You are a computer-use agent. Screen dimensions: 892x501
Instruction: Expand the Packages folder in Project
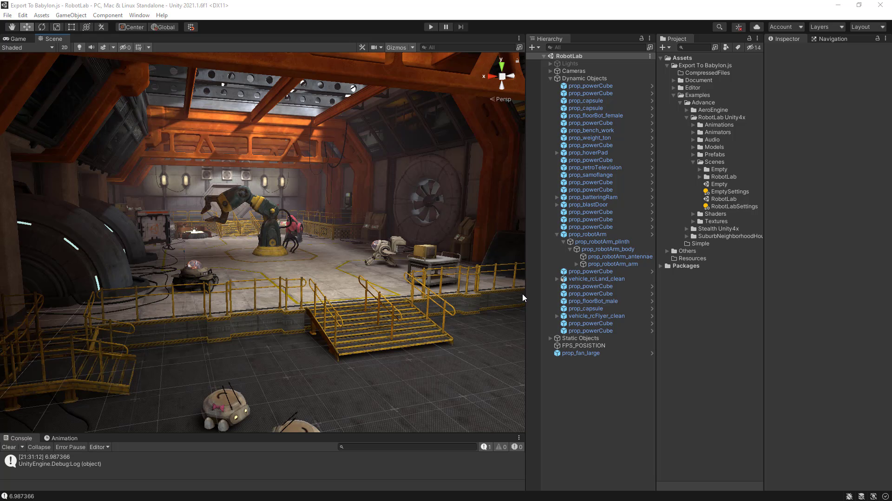[x=661, y=266]
